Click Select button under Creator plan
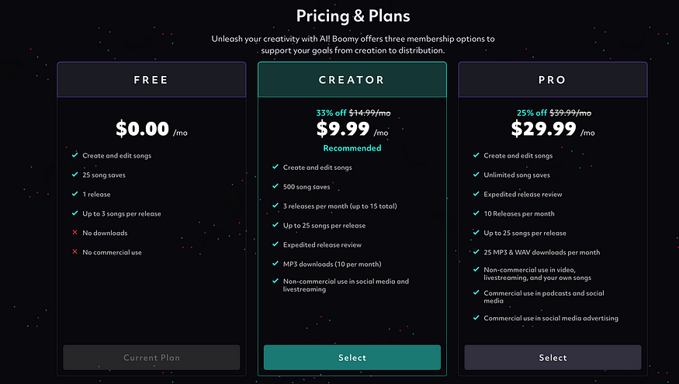 [352, 358]
